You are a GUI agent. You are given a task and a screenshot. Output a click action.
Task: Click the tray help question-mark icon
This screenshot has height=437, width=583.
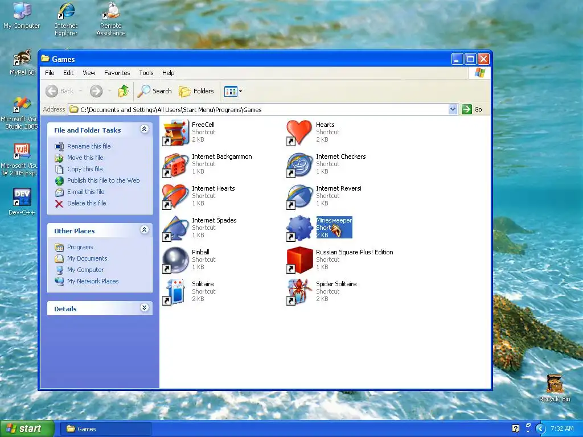[515, 429]
